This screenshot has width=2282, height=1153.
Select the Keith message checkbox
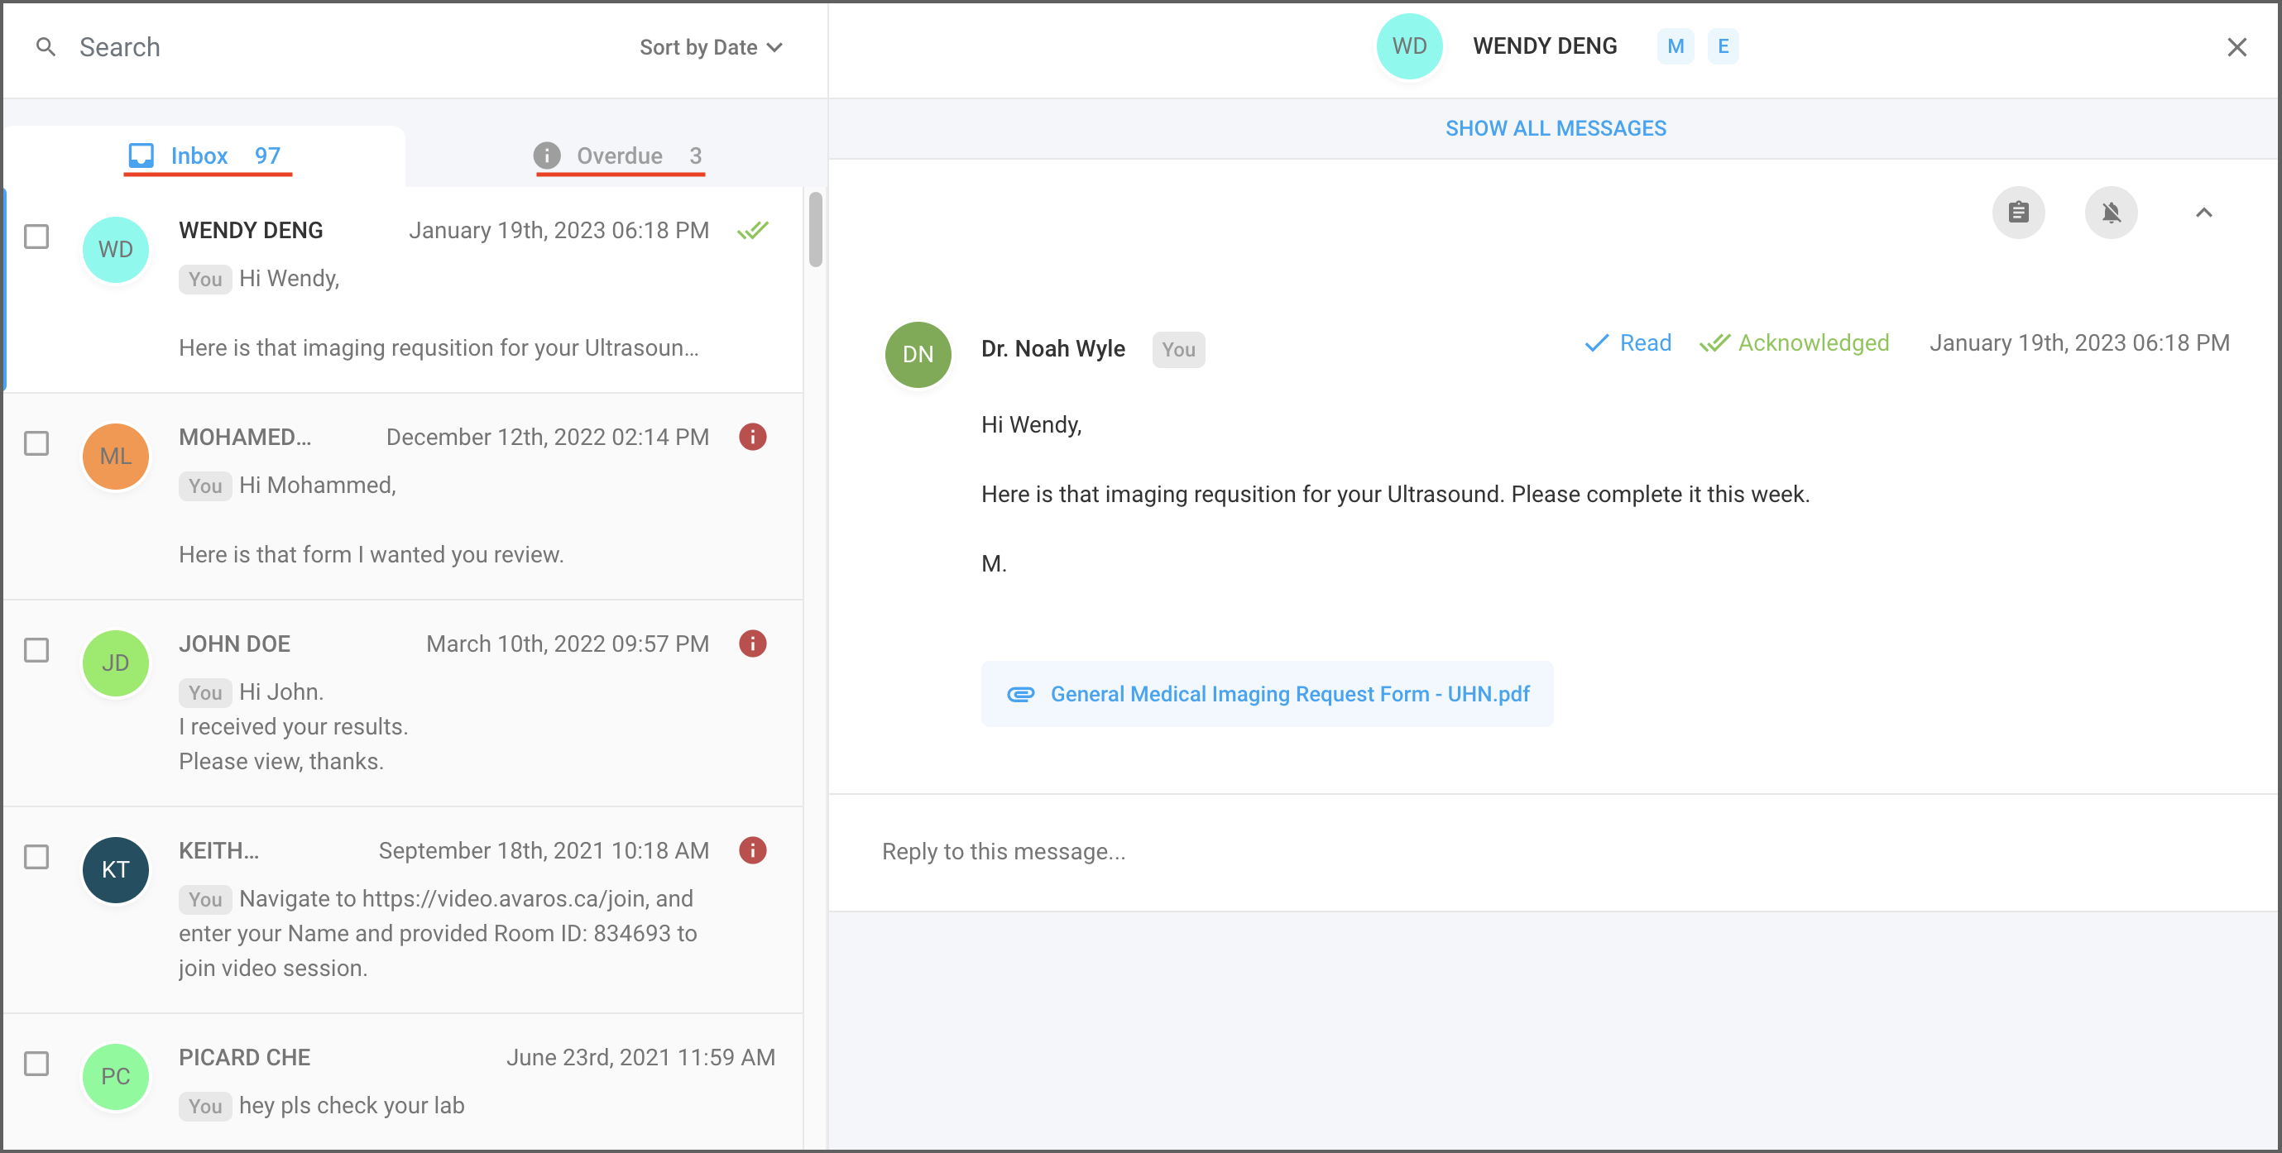[36, 857]
